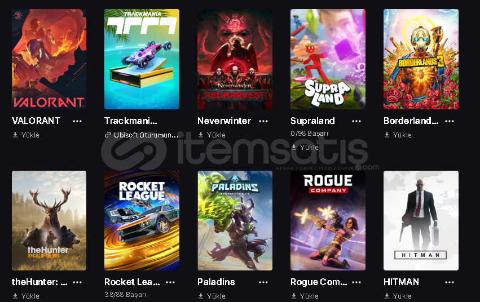Click the Yükle download icon under Paladins

pos(201,296)
